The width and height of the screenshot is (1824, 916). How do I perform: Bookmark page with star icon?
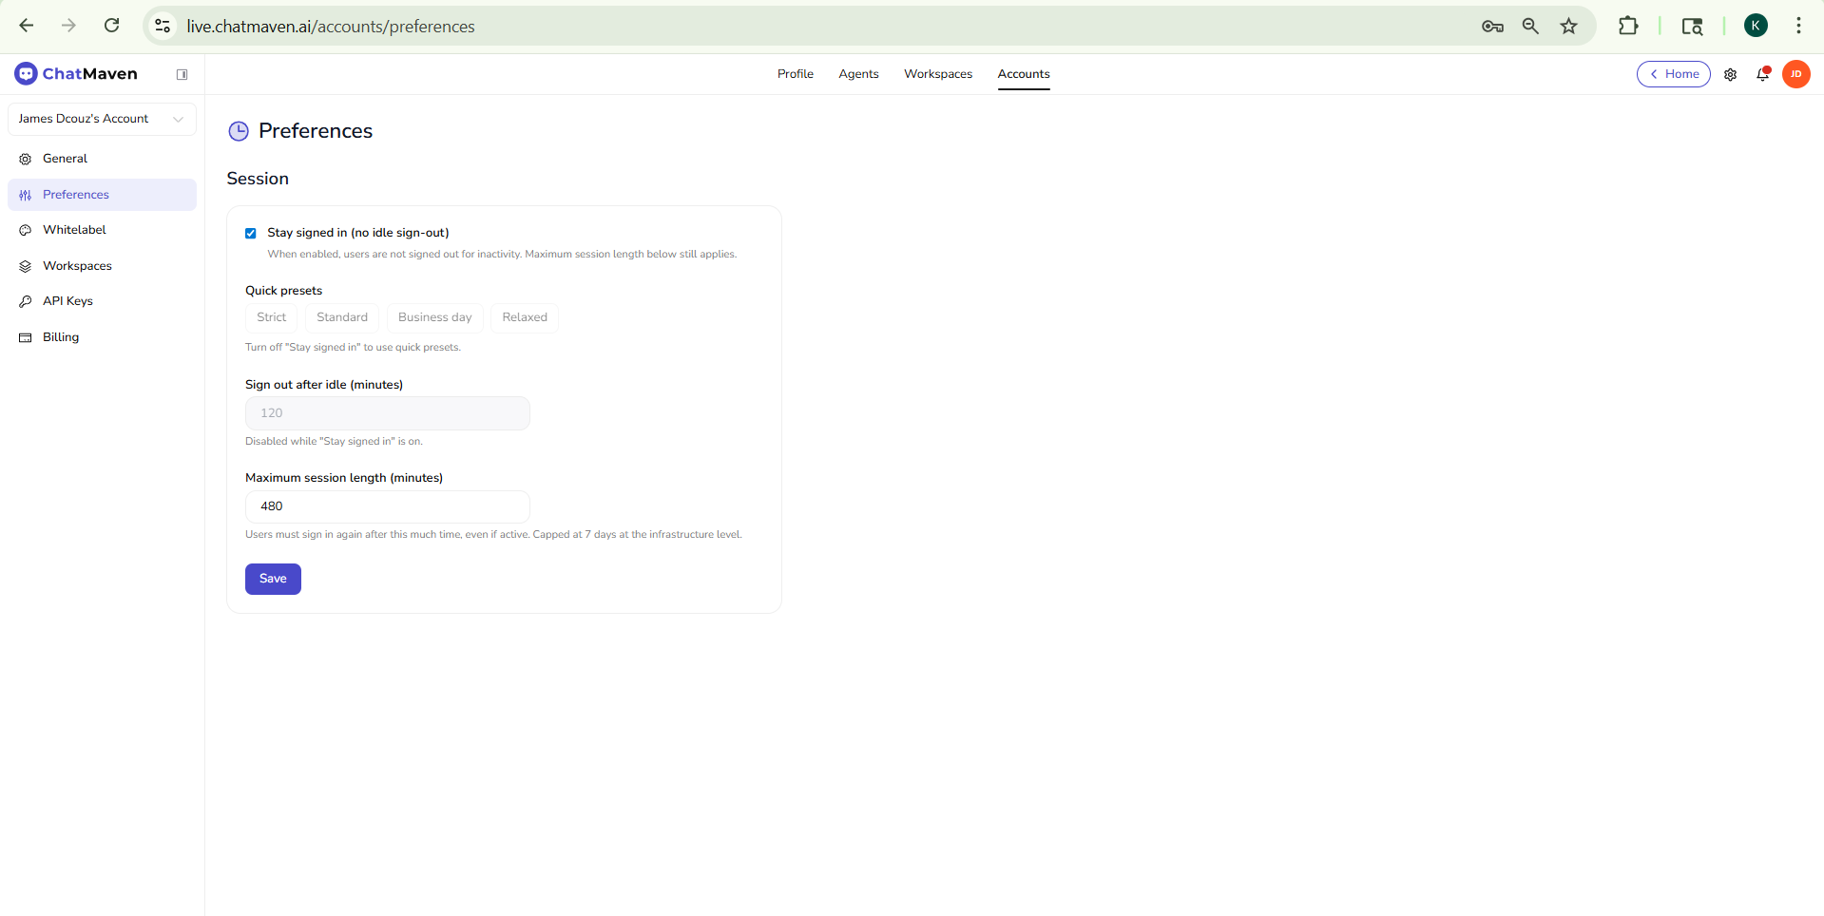coord(1568,27)
